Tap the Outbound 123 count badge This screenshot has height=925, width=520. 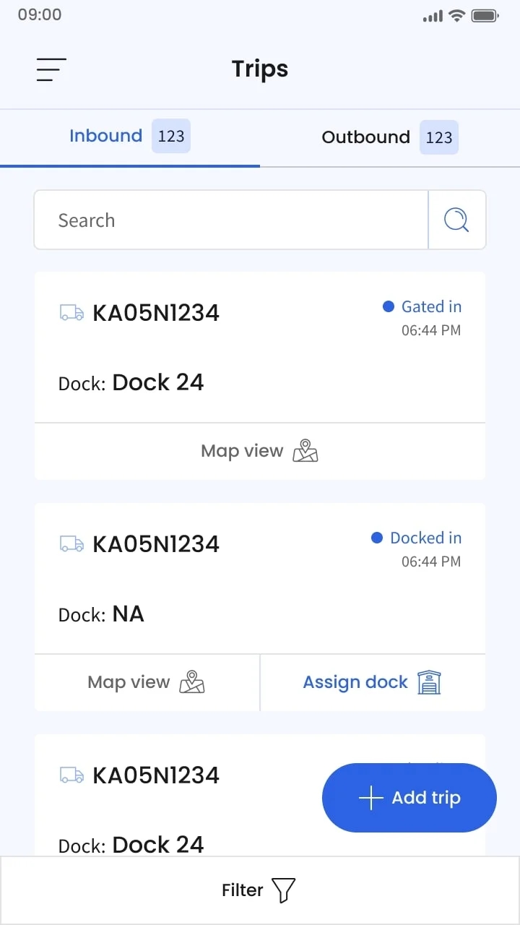(439, 137)
